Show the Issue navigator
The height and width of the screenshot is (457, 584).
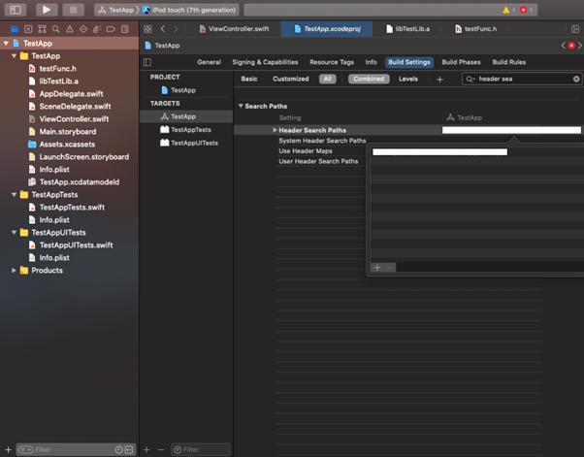click(70, 29)
